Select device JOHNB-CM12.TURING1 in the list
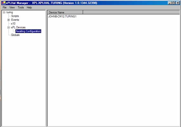Image resolution: width=181 pixels, height=127 pixels. (x=62, y=16)
